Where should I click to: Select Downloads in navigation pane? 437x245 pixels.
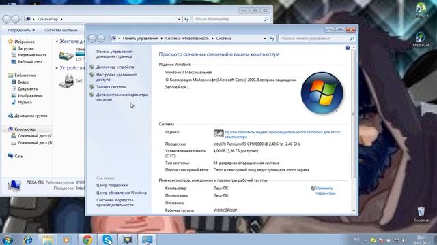click(23, 48)
